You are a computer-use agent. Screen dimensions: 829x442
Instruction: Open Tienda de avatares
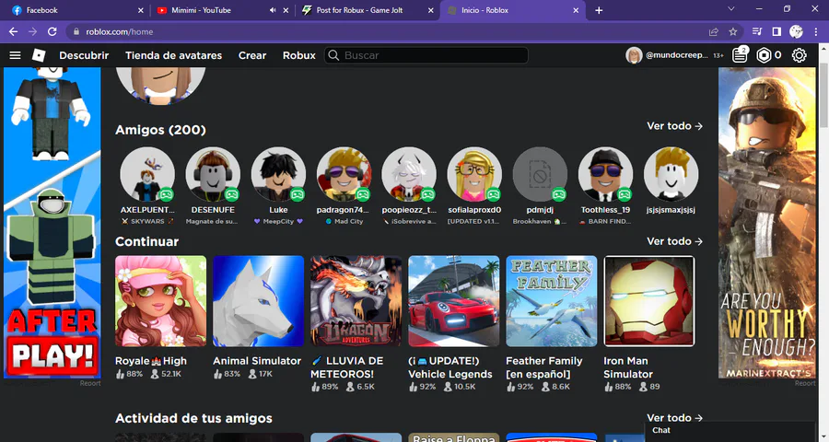[173, 55]
